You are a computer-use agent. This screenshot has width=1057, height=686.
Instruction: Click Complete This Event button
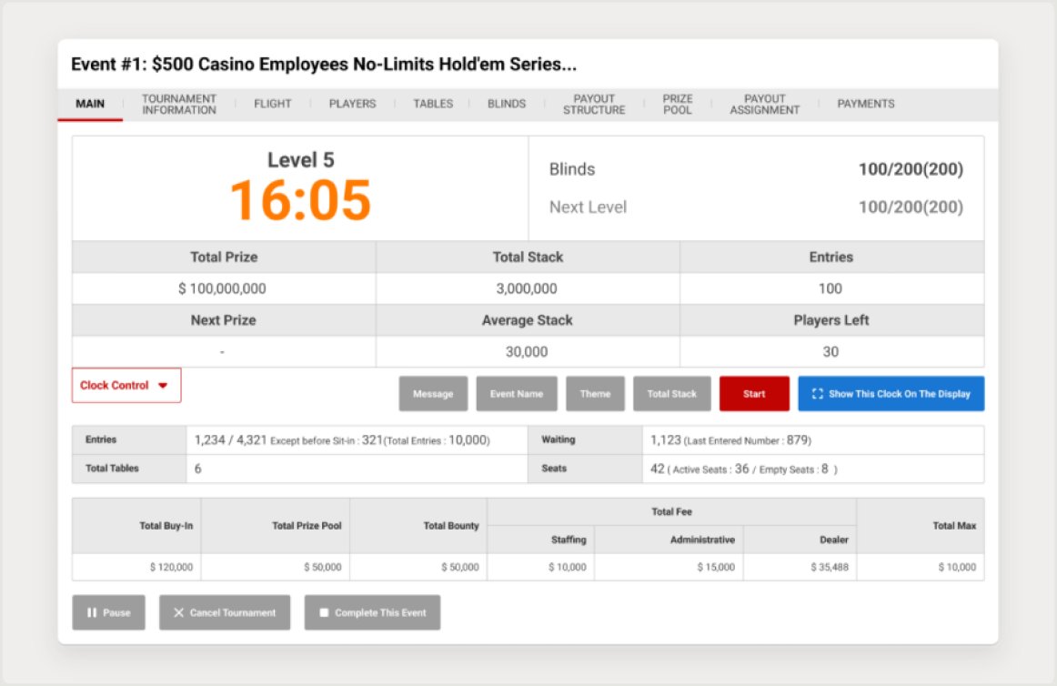click(x=372, y=612)
